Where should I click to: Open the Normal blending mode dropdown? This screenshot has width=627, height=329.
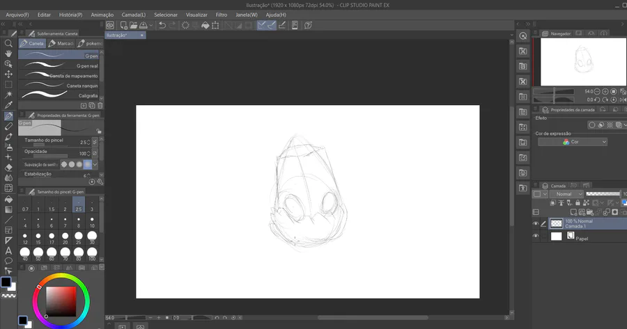(566, 194)
